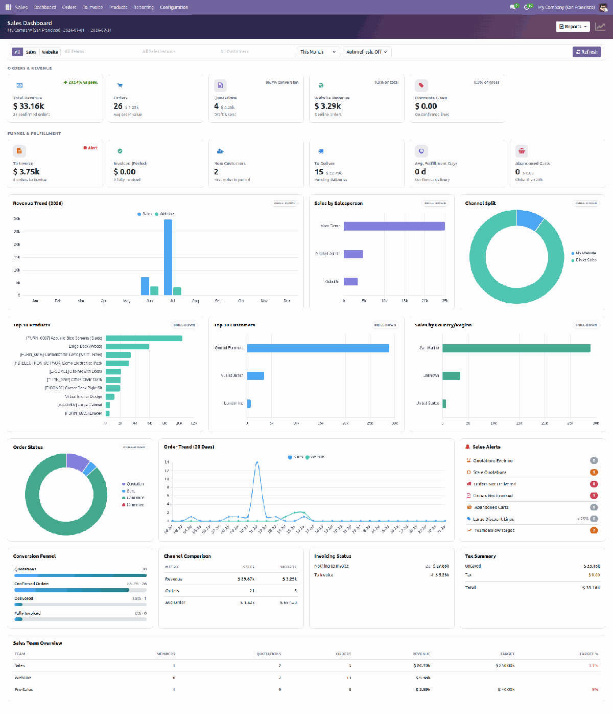This screenshot has height=714, width=613.
Task: Click the July Sales bar in Revenue Trend
Action: click(168, 257)
